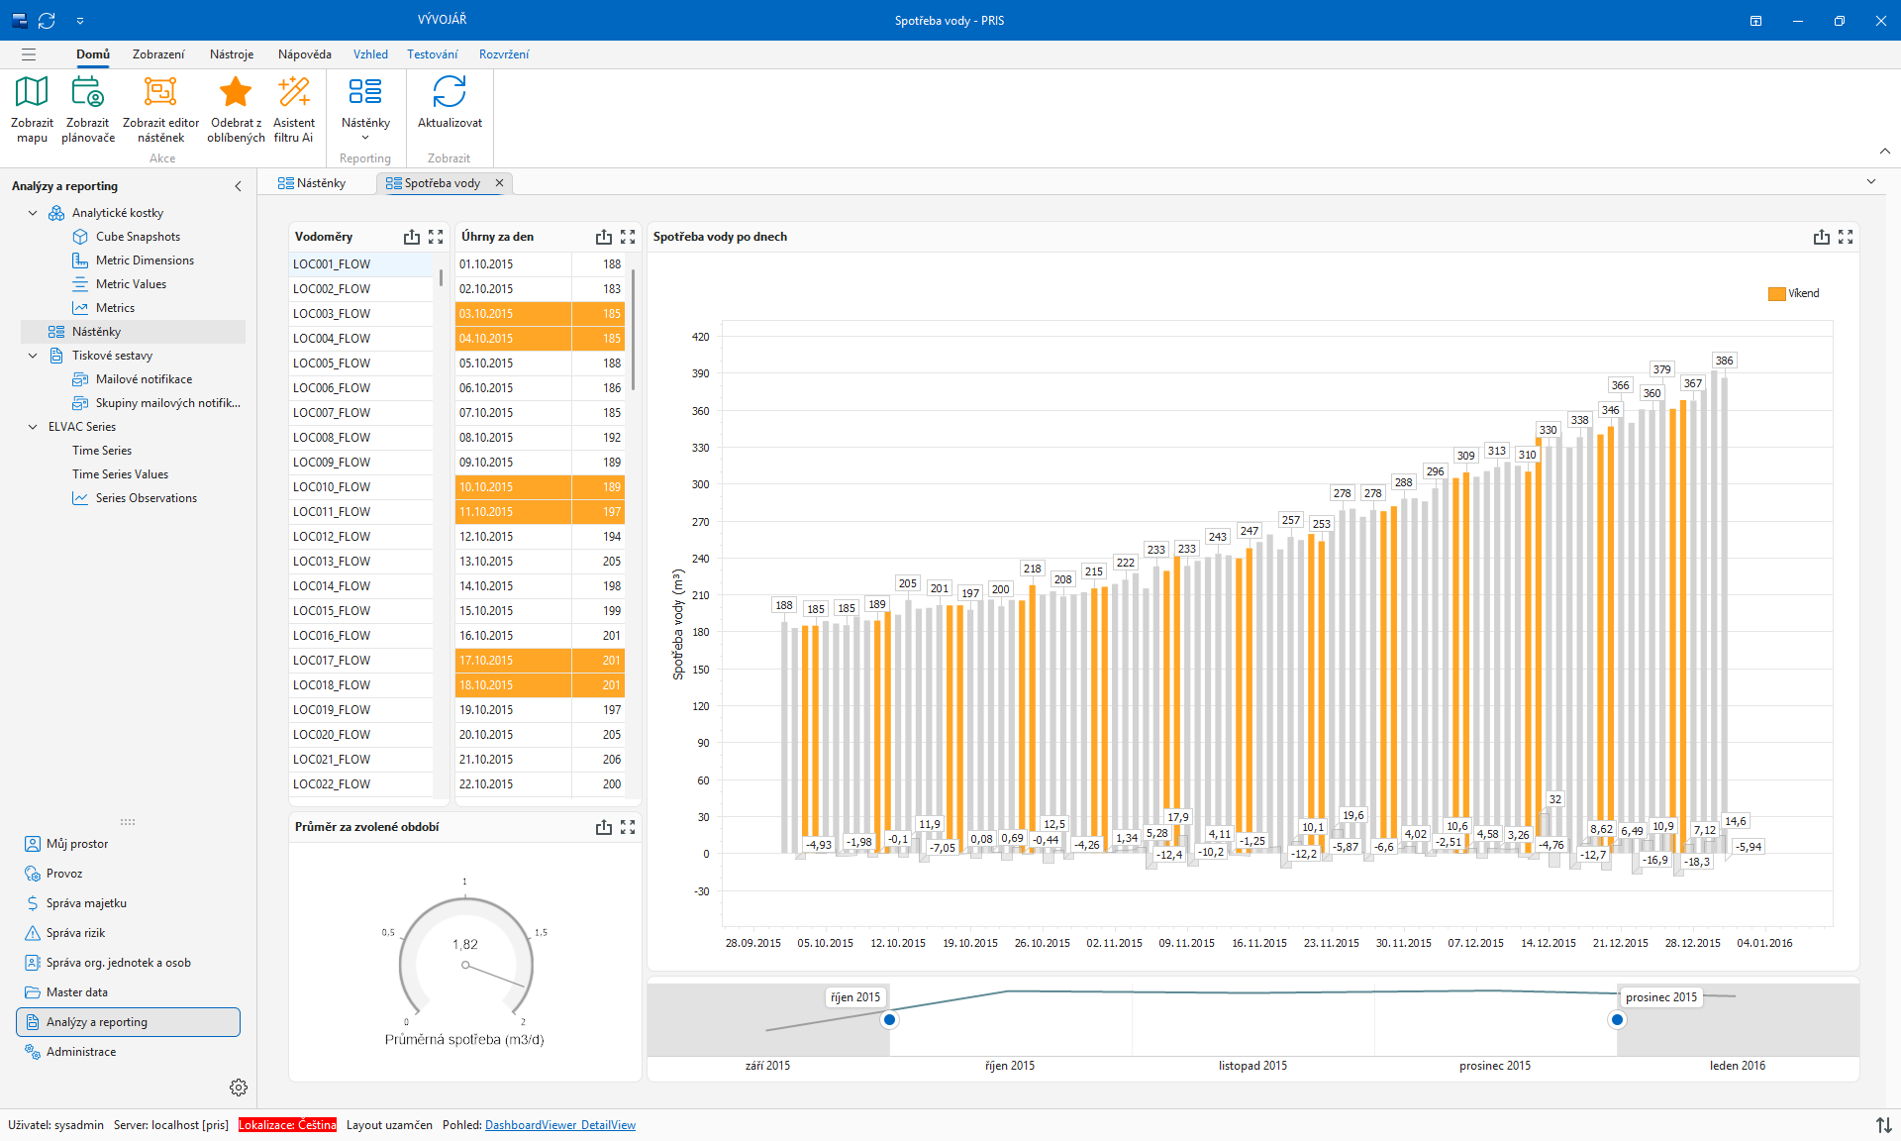Viewport: 1901px width, 1141px height.
Task: Open quick access toolbar dropdown
Action: [x=80, y=20]
